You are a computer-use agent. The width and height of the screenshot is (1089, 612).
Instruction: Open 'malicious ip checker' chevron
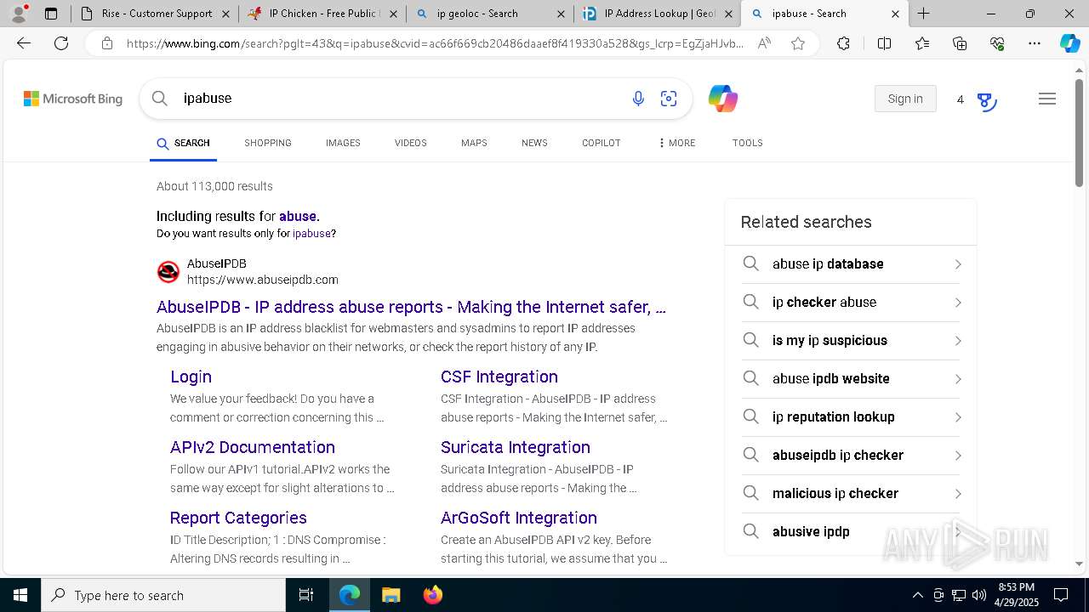958,494
